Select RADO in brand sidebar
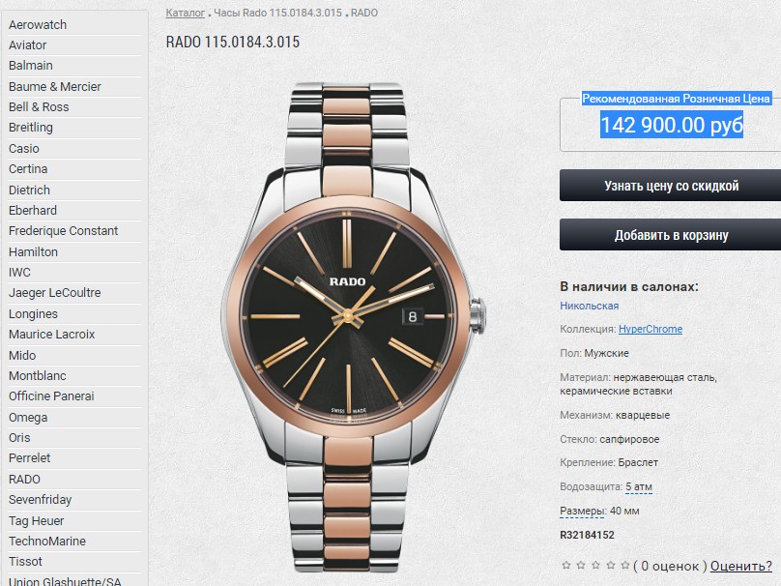The image size is (781, 586). (24, 480)
